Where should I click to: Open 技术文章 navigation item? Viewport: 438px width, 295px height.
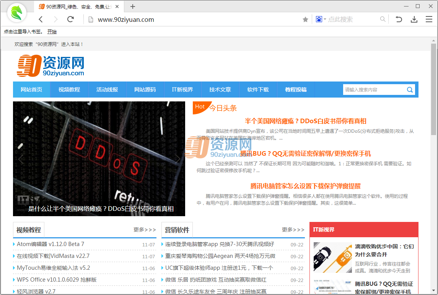tap(220, 90)
